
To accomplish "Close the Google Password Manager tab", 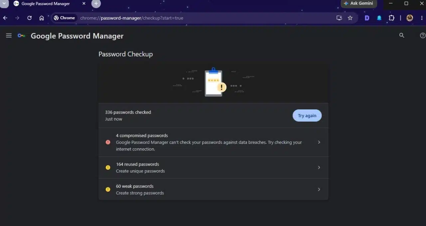I will pyautogui.click(x=84, y=4).
